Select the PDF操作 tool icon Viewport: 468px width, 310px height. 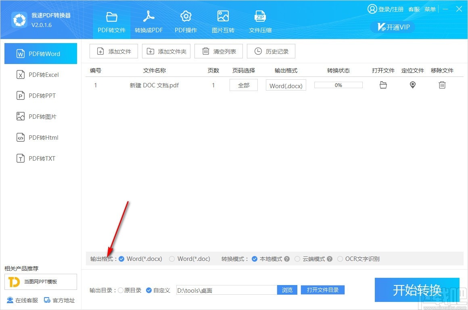point(186,20)
